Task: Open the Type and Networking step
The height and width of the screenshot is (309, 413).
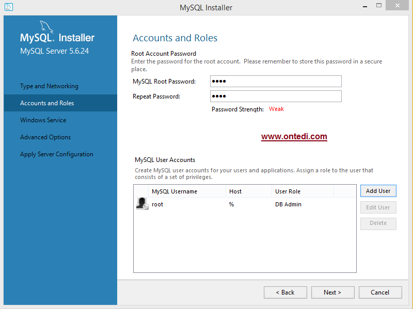Action: [49, 86]
